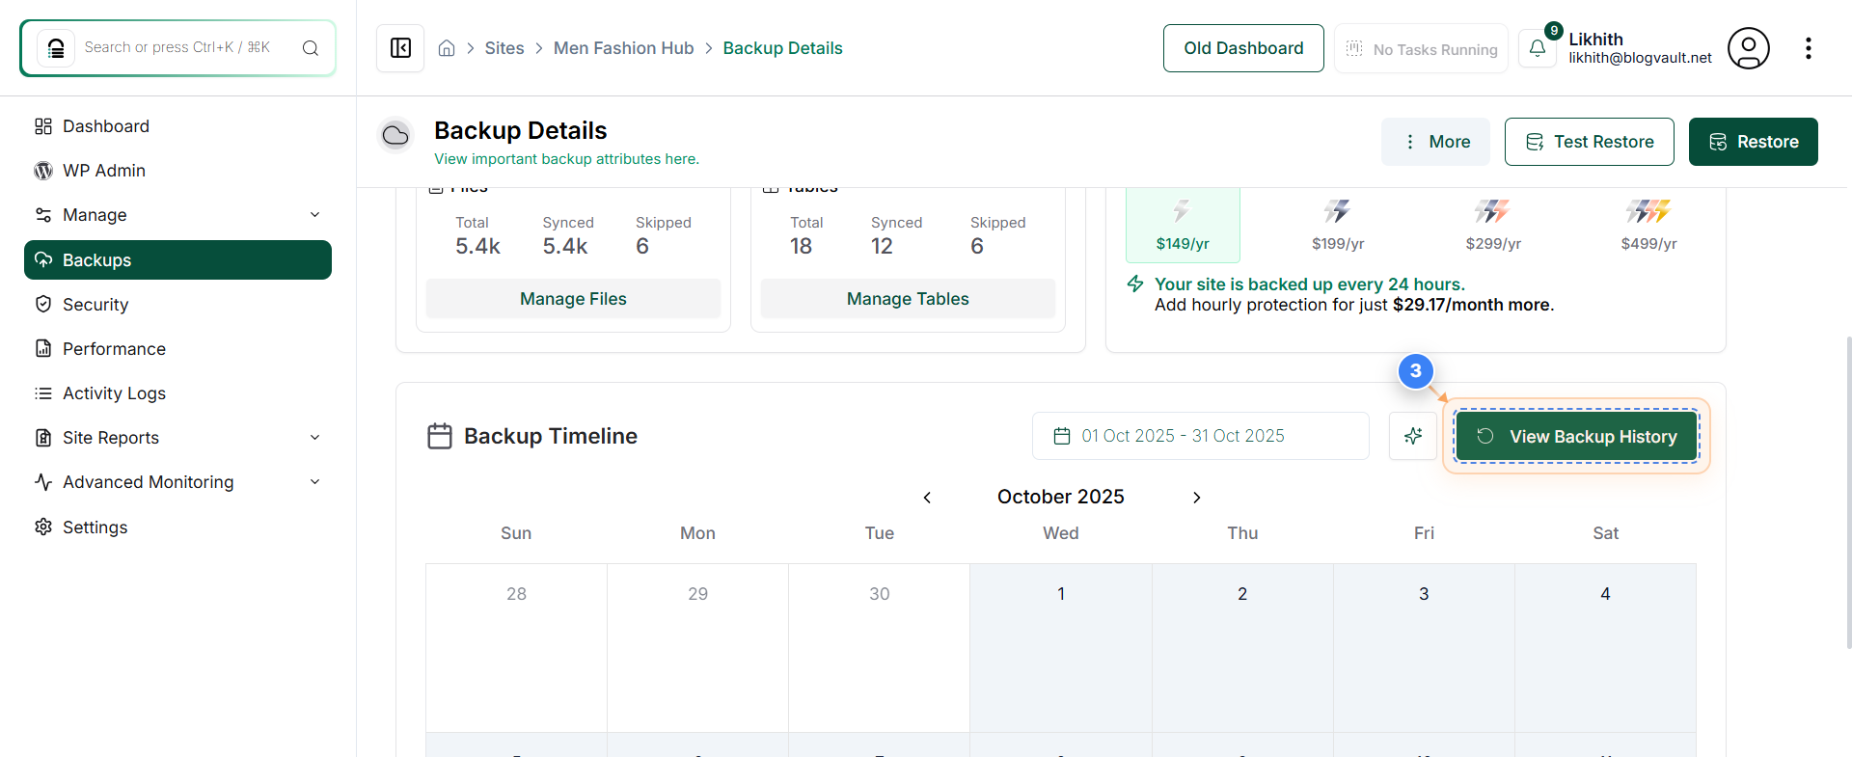Expand the Advanced Monitoring sidebar section
Screen dimensions: 1852x757
(177, 482)
